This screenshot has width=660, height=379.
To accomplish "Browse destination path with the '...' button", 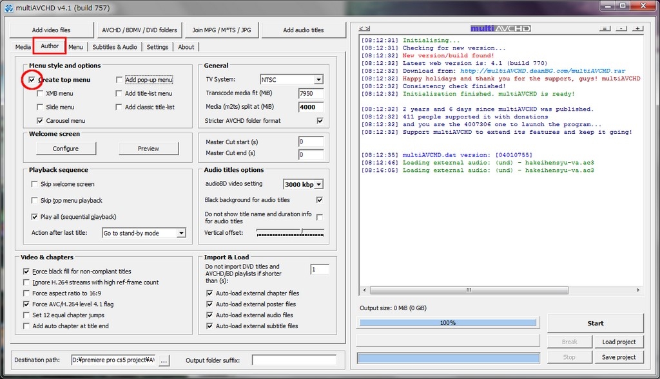I will pyautogui.click(x=164, y=360).
